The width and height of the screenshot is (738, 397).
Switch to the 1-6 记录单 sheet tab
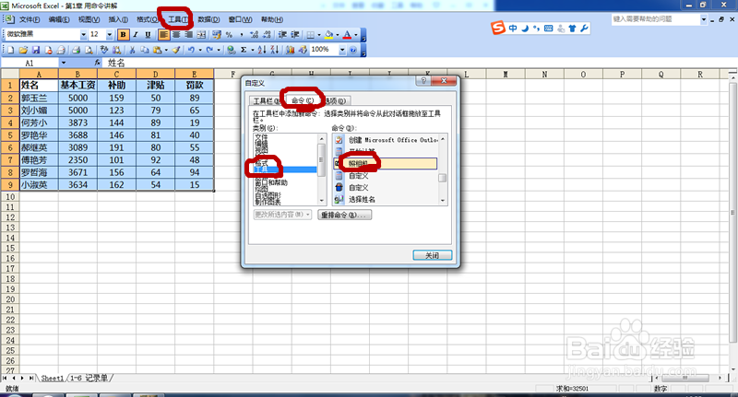click(x=89, y=378)
